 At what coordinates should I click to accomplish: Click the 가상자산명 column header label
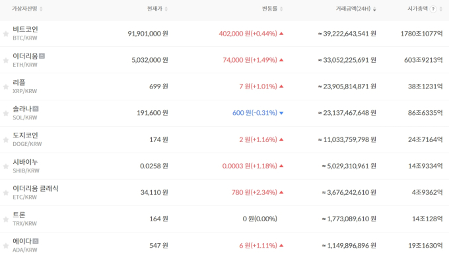point(24,9)
